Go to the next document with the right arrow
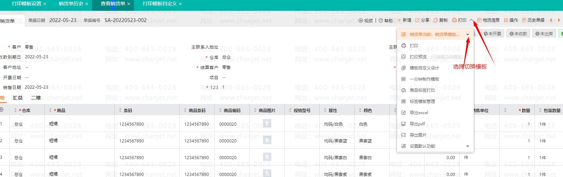The width and height of the screenshot is (563, 177). coord(559,20)
